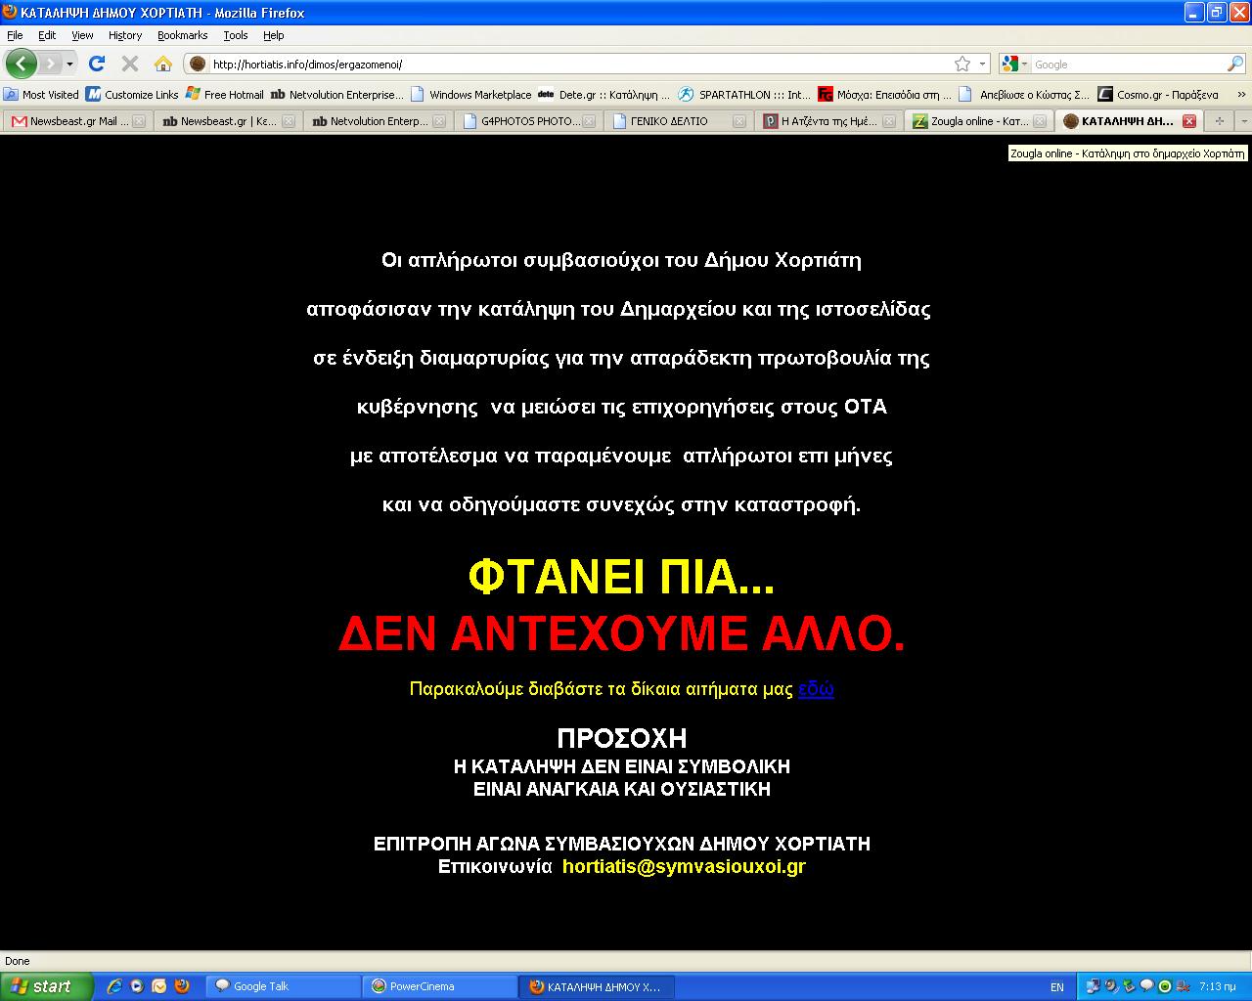Open the back/forward history dropdown arrow

(x=69, y=65)
